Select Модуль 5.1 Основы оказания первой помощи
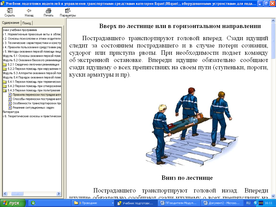The width and height of the screenshot is (276, 207). 32,56
